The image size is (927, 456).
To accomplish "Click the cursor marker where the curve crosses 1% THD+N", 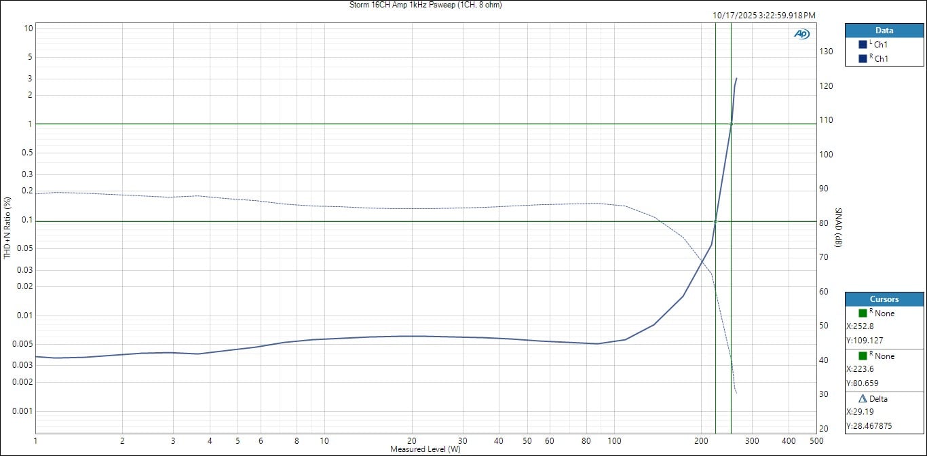I will (x=731, y=123).
